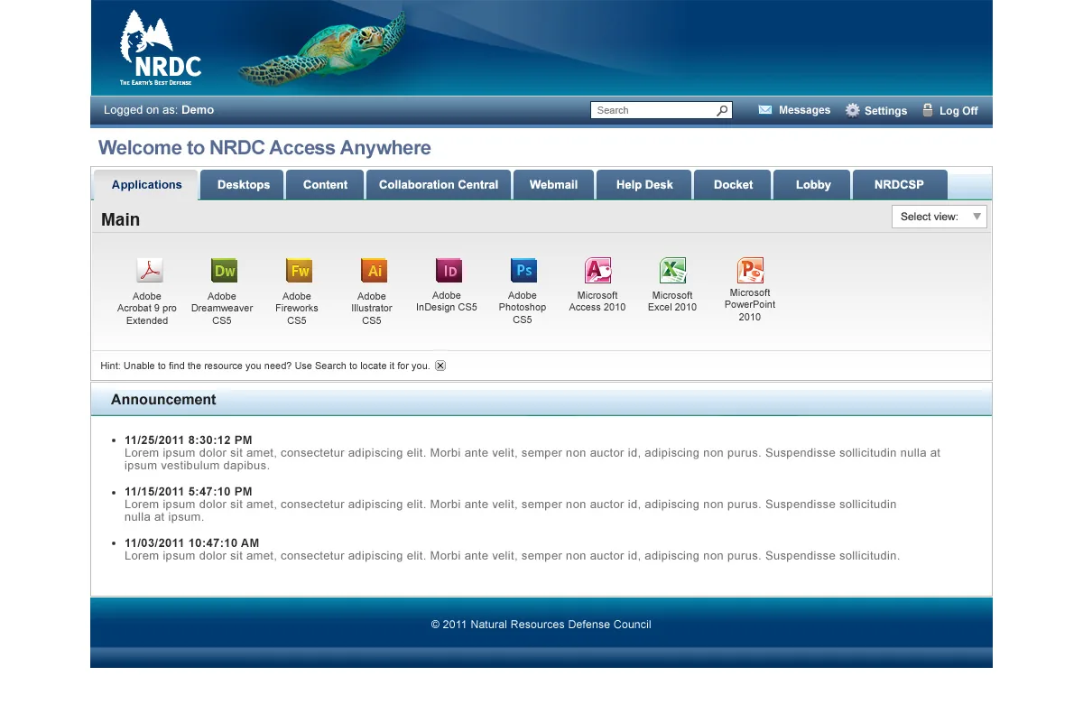
Task: Open the Docket tab
Action: click(x=733, y=185)
